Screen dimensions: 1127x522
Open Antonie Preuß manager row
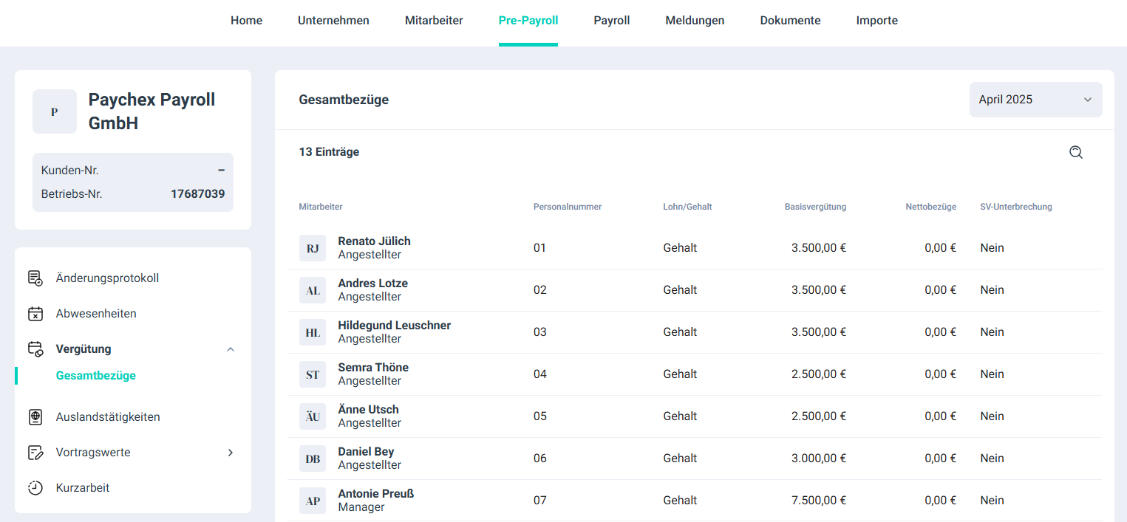(375, 494)
